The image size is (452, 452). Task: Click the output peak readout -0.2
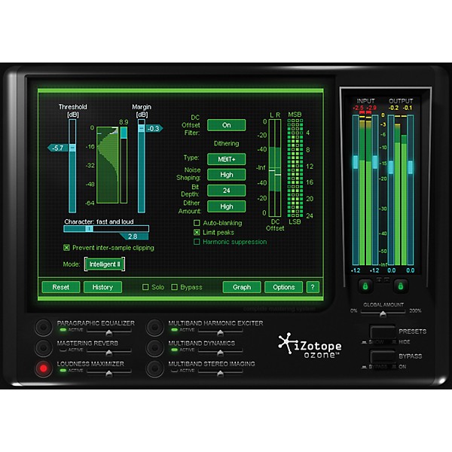(394, 108)
